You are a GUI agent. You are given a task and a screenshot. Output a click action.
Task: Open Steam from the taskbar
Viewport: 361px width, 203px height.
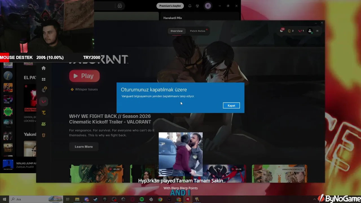(96, 199)
